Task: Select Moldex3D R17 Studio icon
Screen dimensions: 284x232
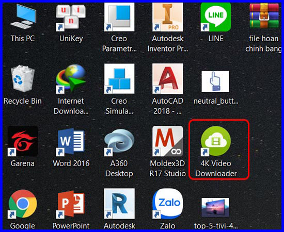Action: click(x=167, y=141)
